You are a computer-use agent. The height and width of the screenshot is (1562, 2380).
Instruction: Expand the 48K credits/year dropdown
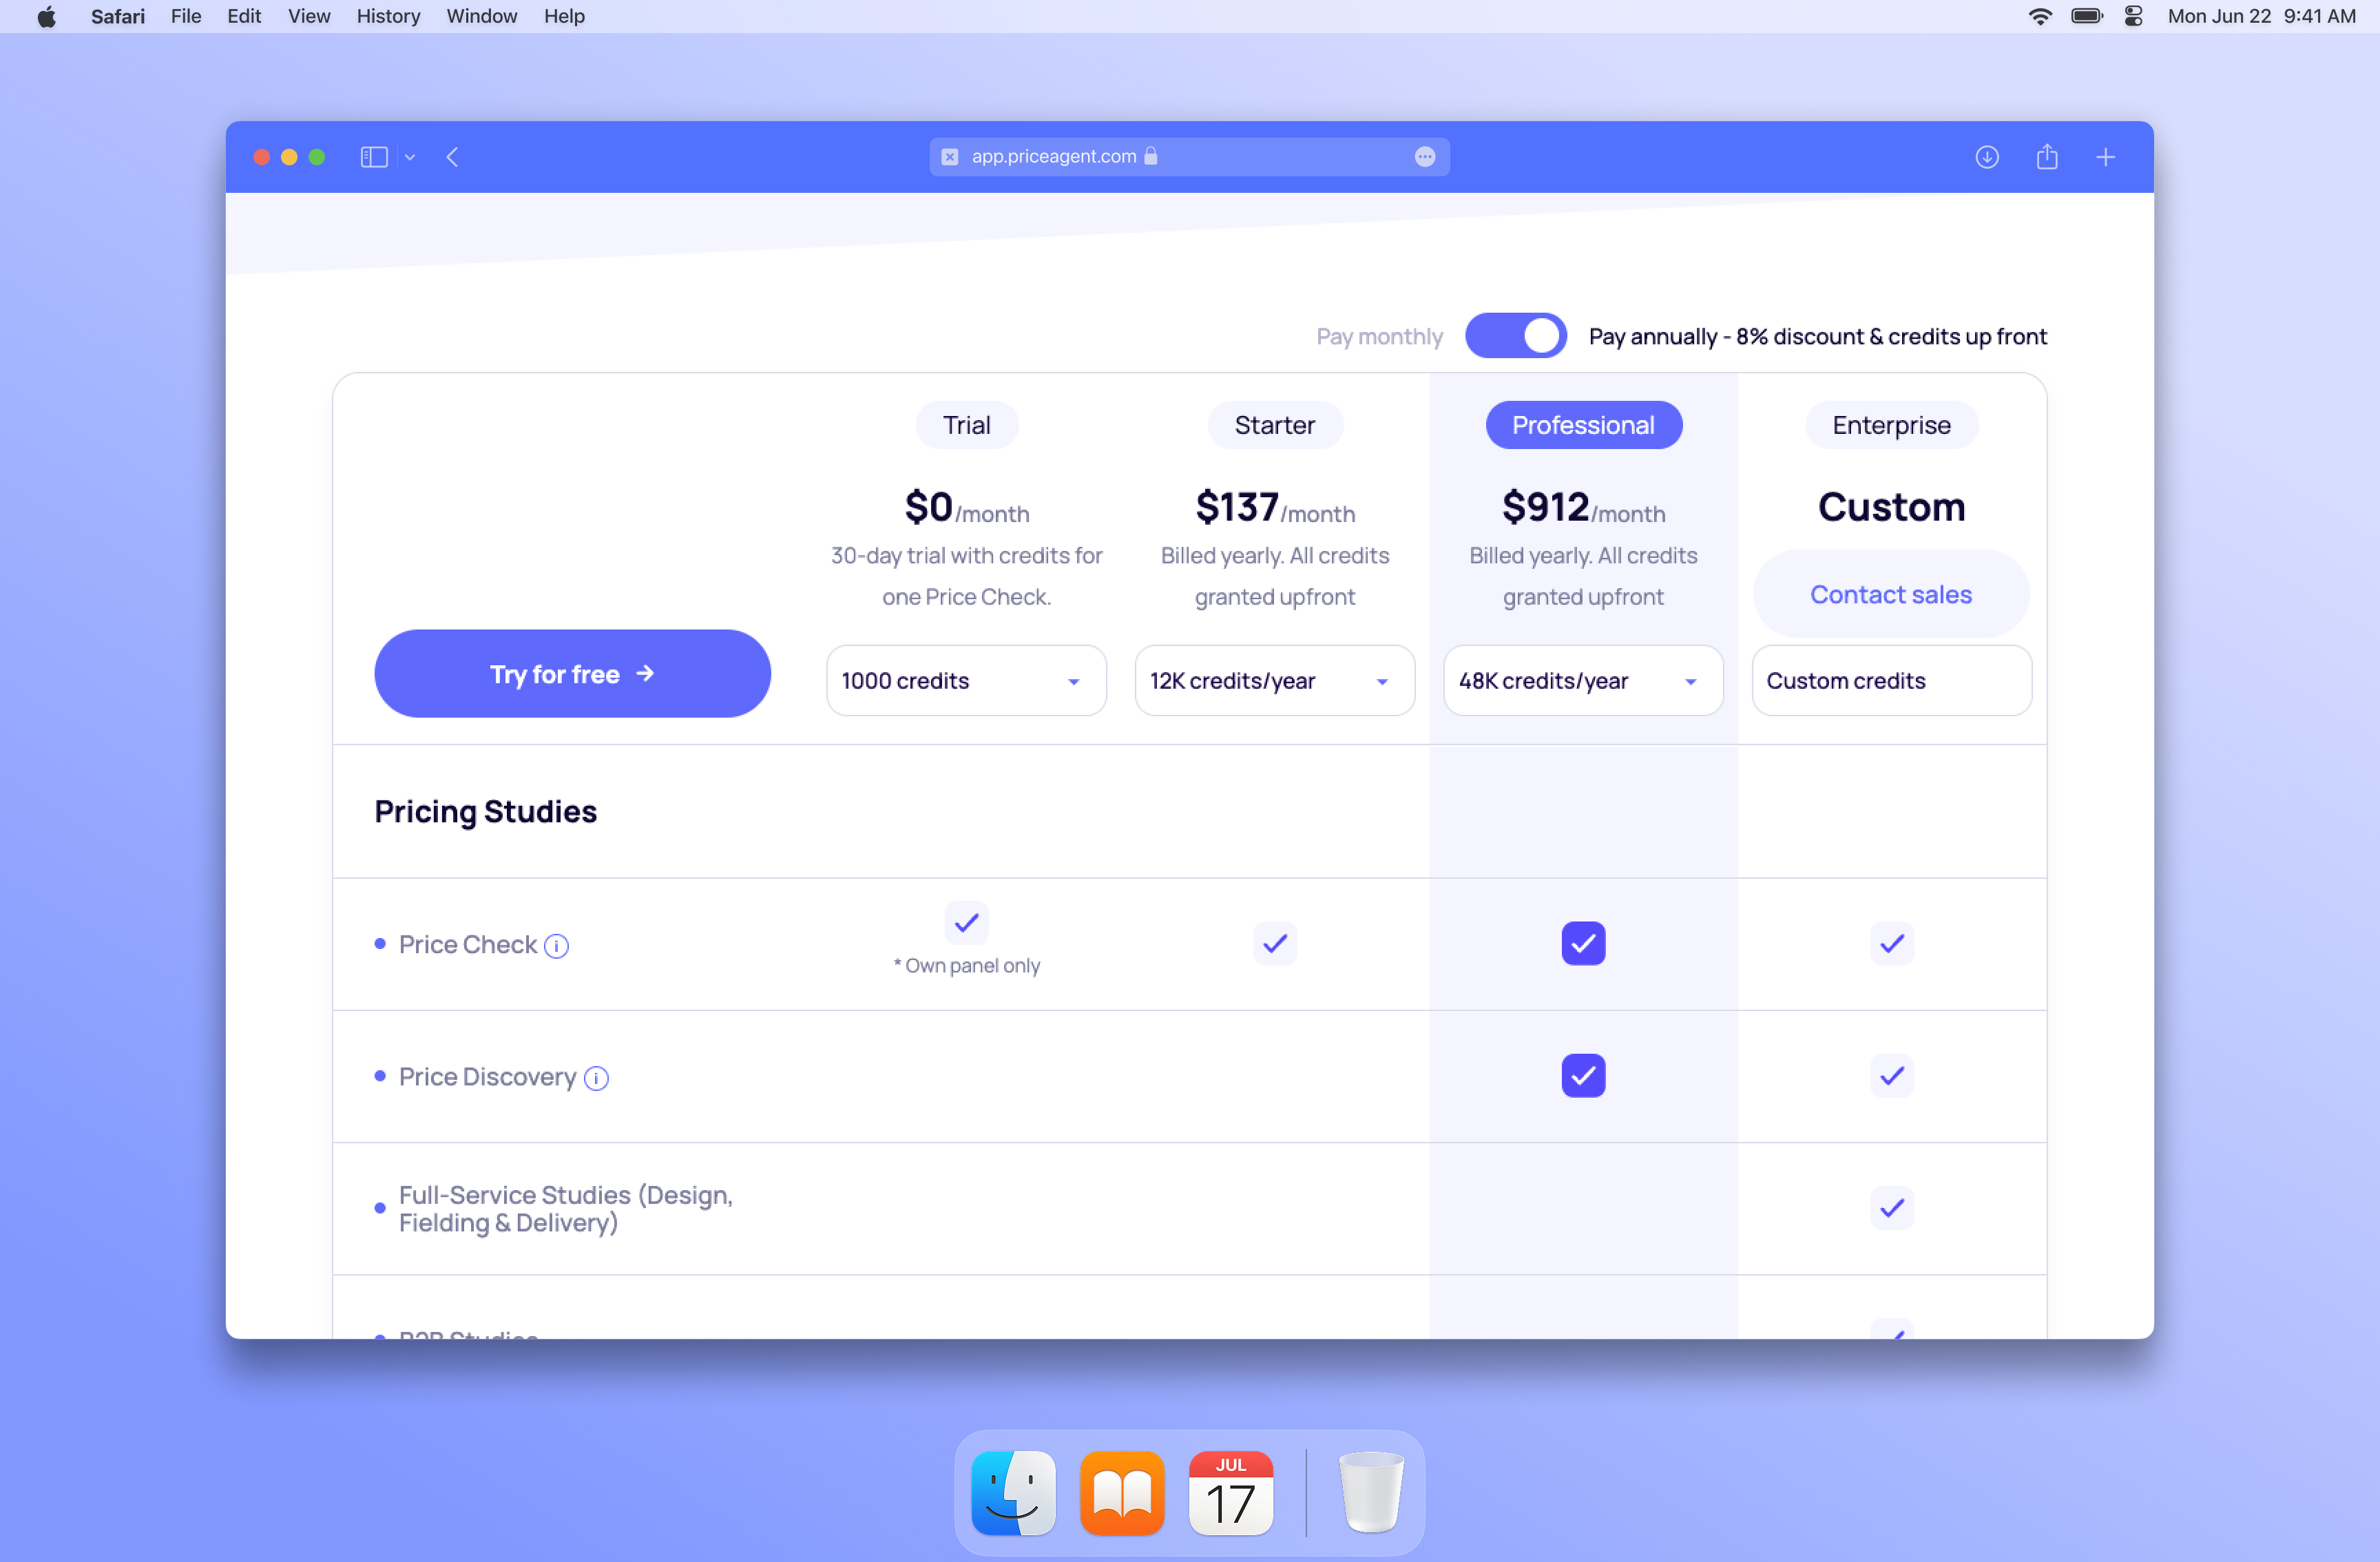tap(1582, 680)
